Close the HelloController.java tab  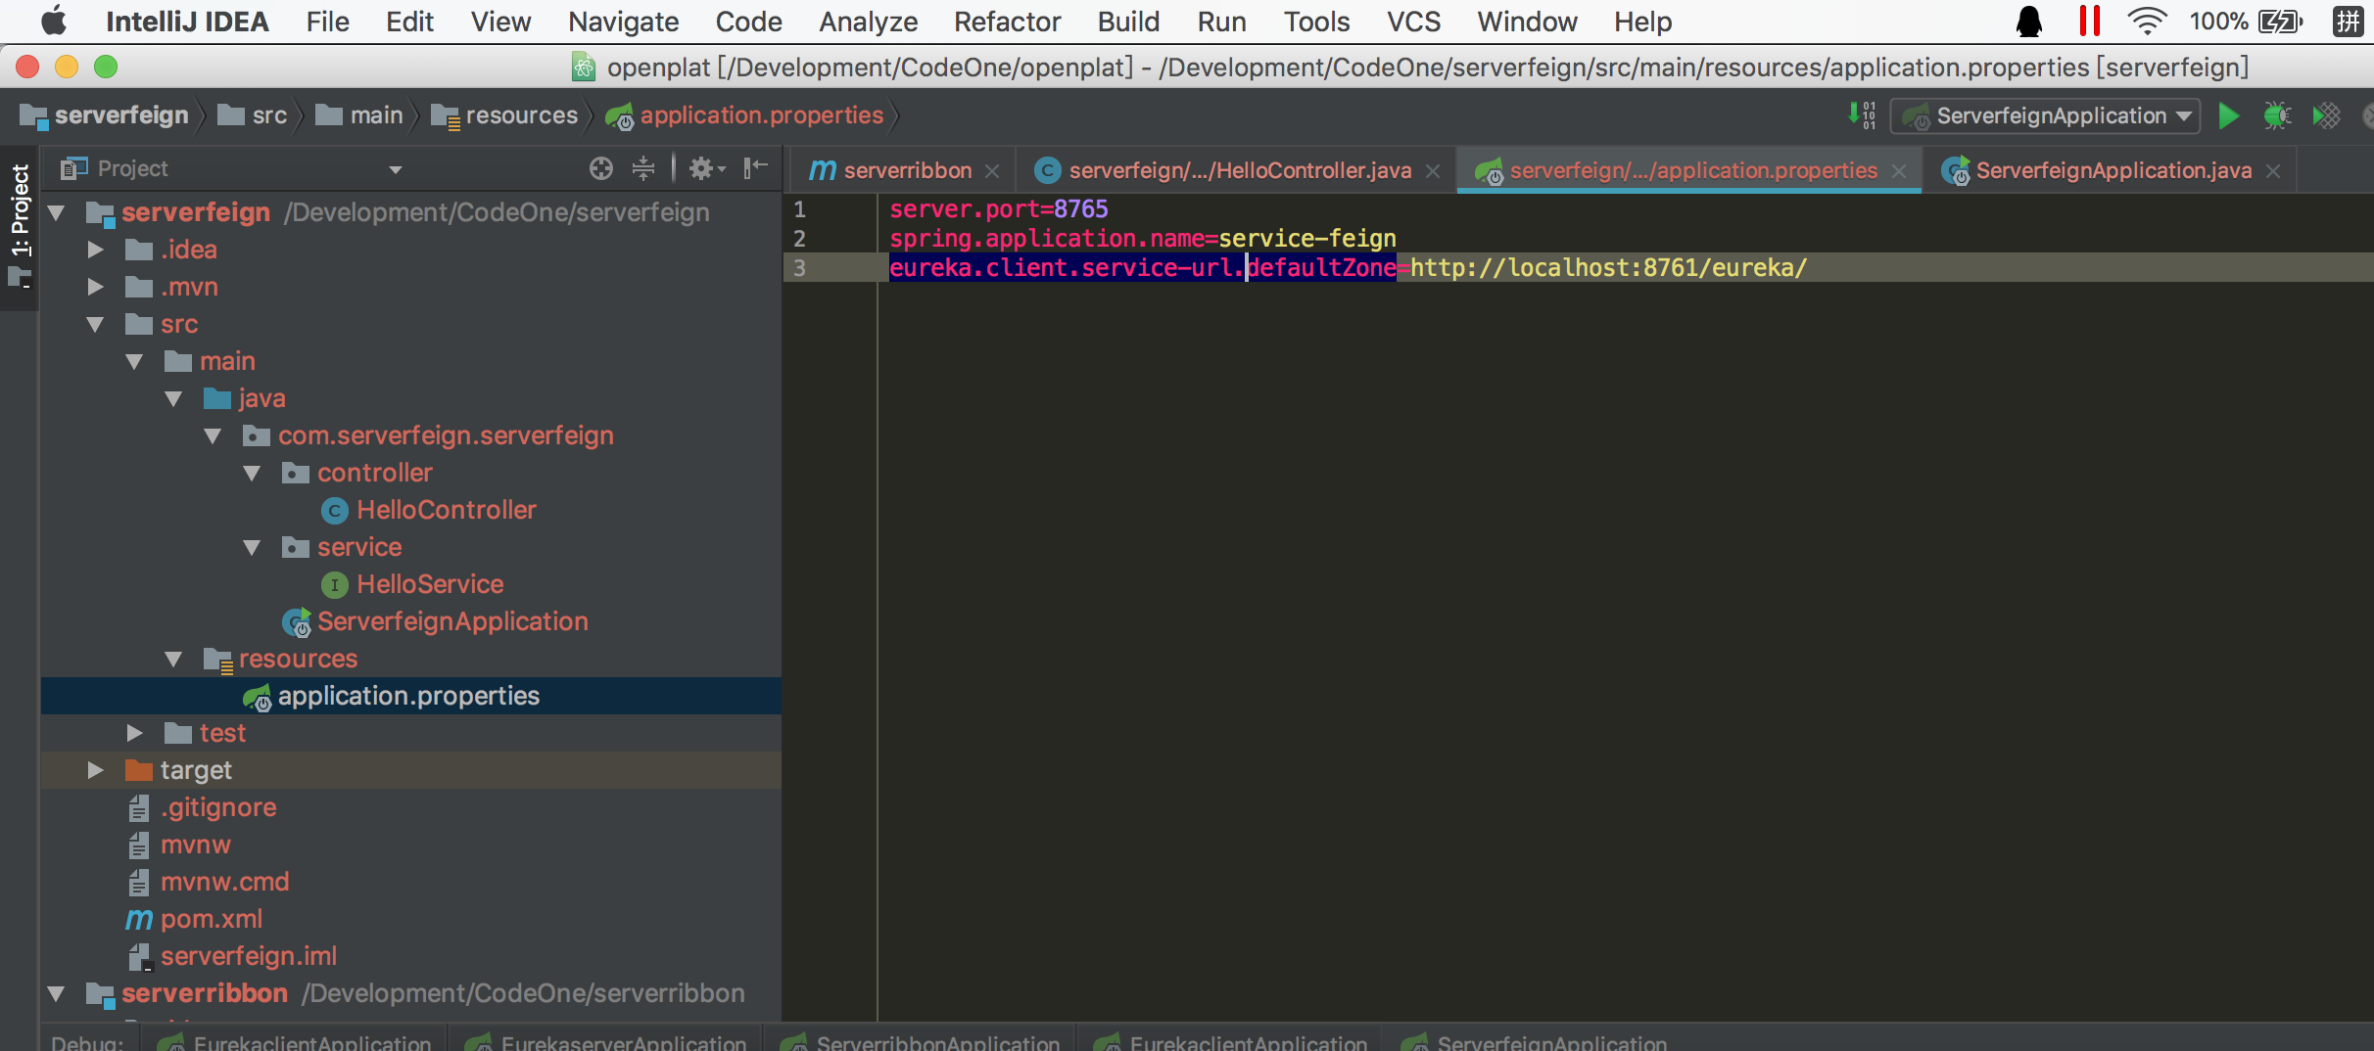(x=1433, y=171)
